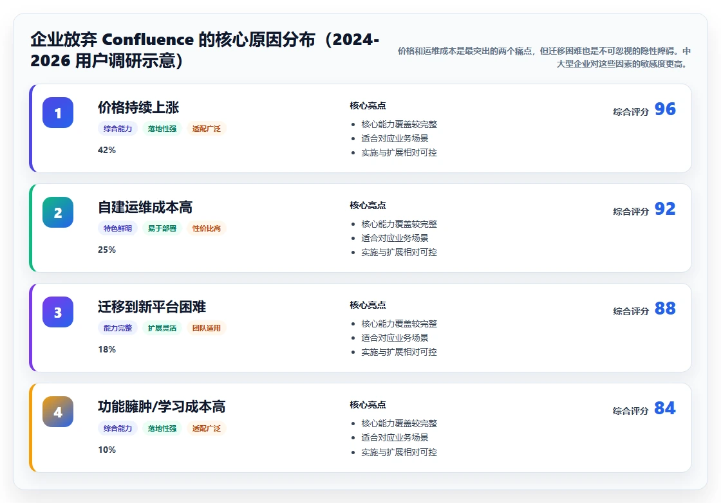Screen dimensions: 721x503
Task: Click 核心能力覆盖较完整 bullet in 自建运维成本高 card
Action: tap(398, 224)
